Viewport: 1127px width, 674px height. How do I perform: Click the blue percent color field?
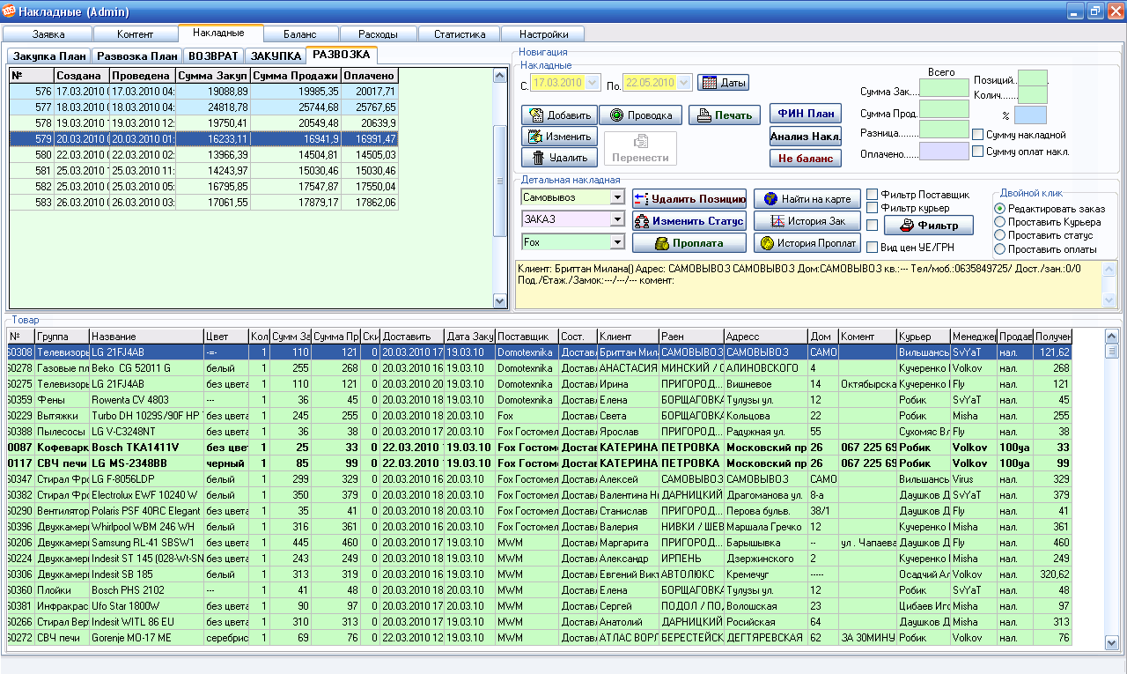coord(1029,115)
